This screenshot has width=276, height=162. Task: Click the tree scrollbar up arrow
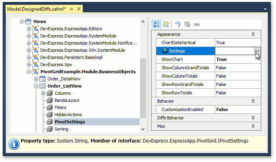[x=143, y=21]
